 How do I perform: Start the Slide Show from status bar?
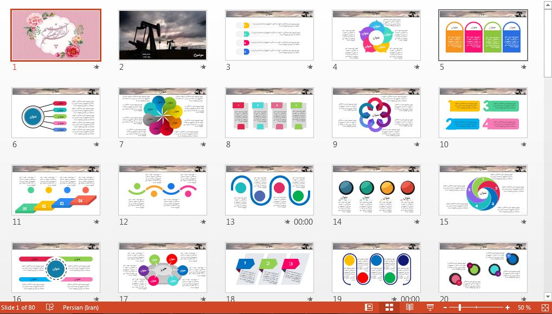point(430,308)
